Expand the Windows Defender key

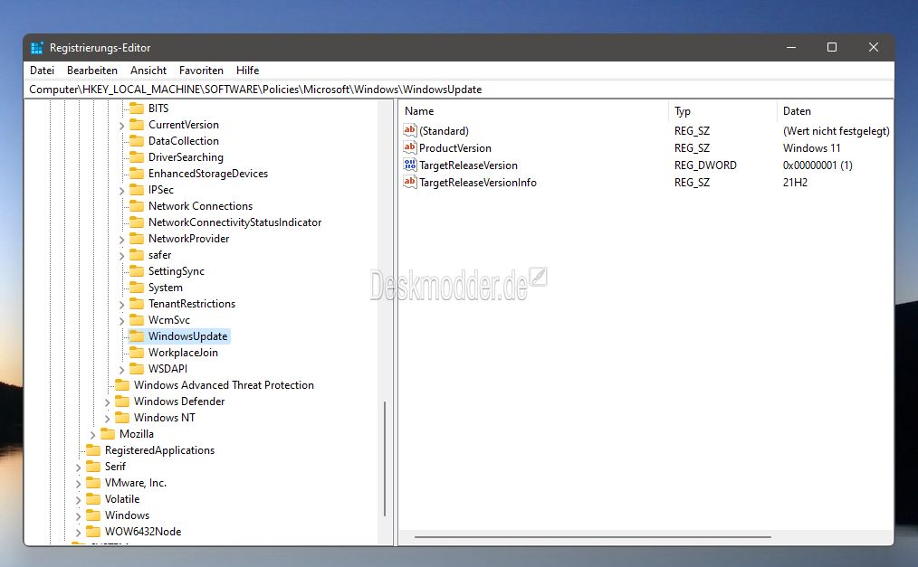tap(107, 402)
